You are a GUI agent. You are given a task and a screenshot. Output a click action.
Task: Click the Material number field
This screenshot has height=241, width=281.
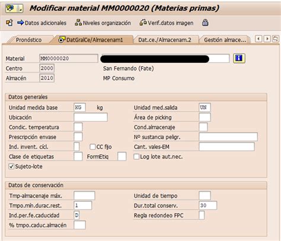point(69,59)
